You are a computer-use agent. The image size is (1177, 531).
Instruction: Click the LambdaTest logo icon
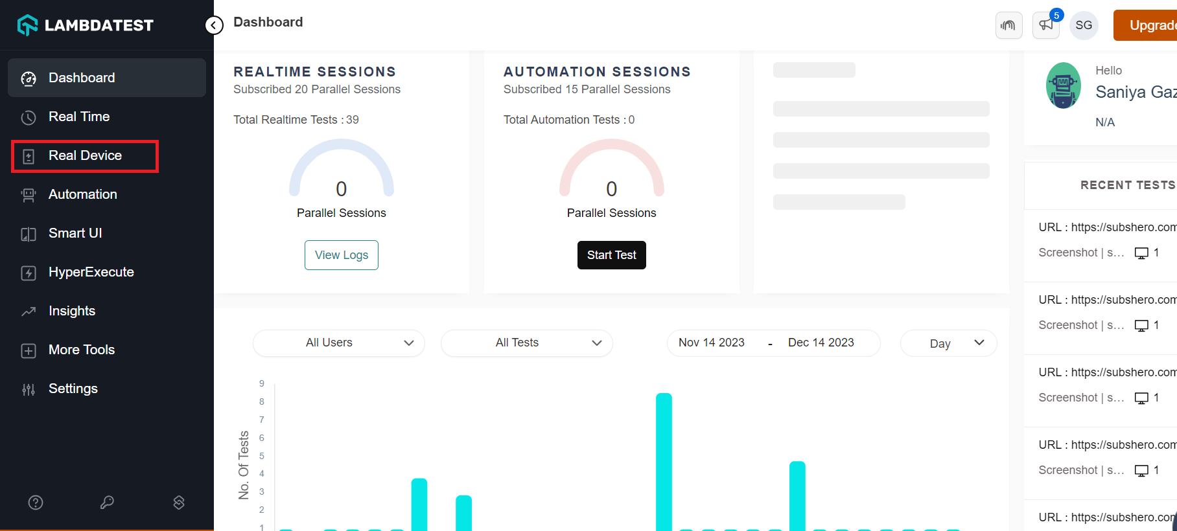(27, 25)
